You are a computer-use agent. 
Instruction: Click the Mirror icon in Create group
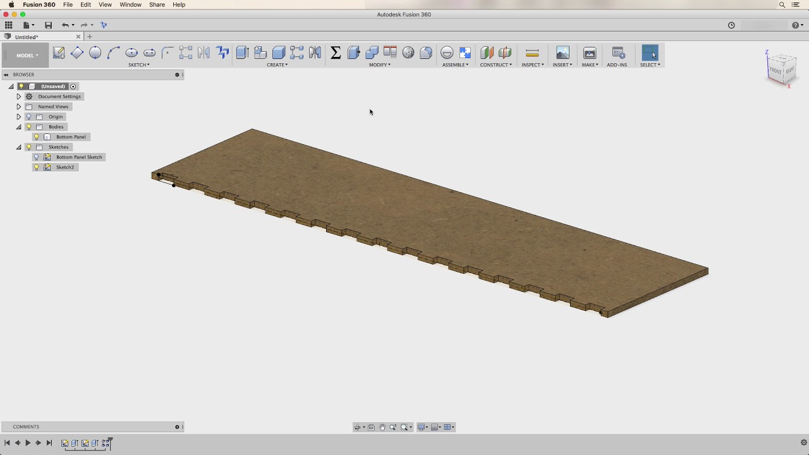point(315,53)
